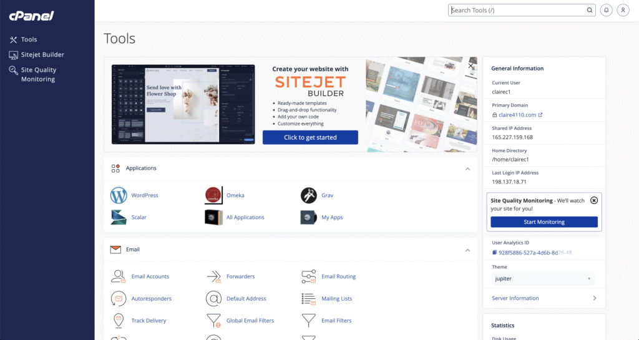Open the Track Delivery icon
639x340 pixels.
pos(119,321)
